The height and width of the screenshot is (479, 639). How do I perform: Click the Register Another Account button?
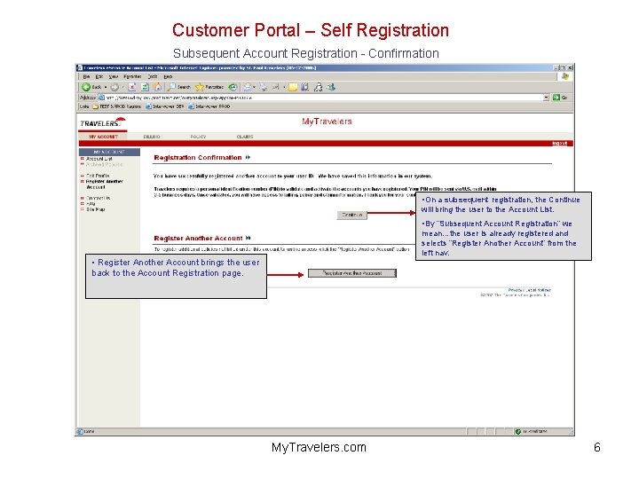[351, 273]
